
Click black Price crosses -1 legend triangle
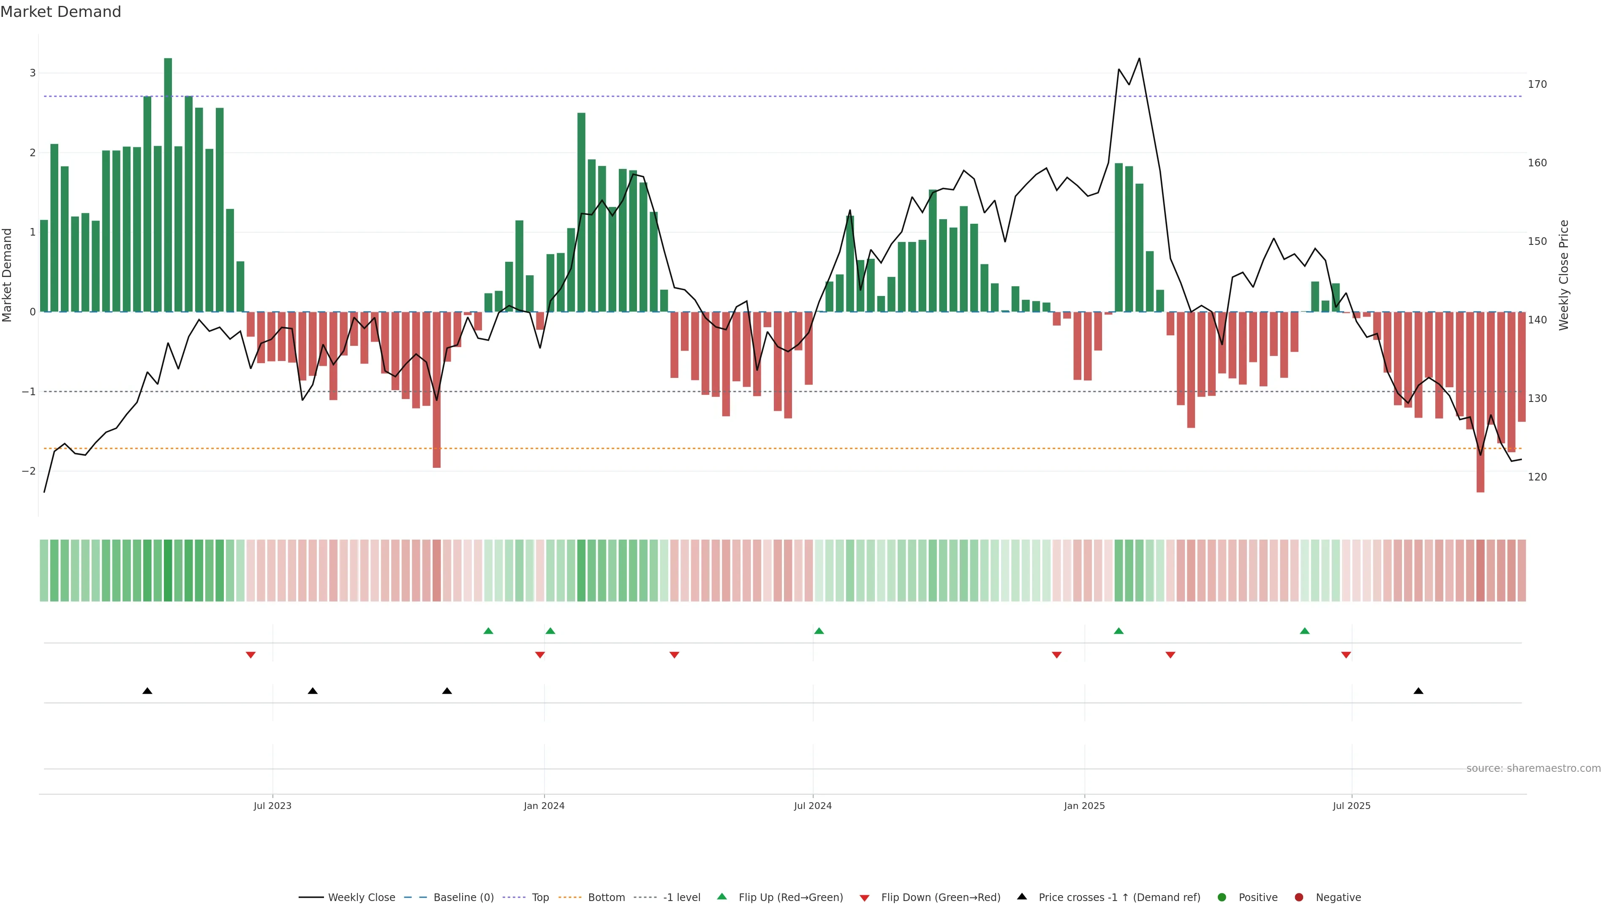pos(1022,897)
